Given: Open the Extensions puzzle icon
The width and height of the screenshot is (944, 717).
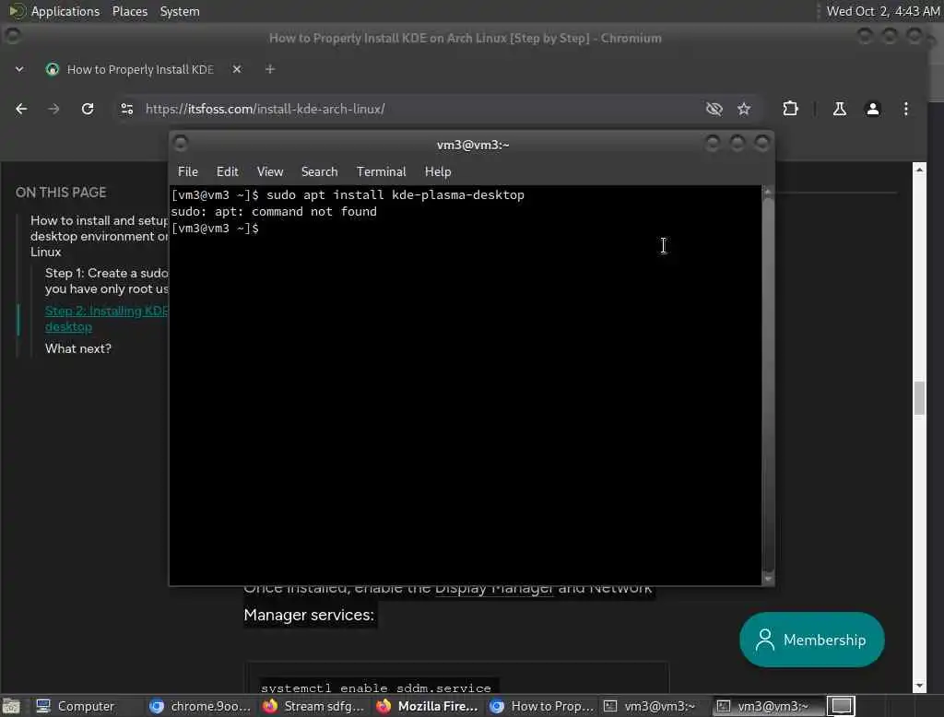Looking at the screenshot, I should [790, 109].
